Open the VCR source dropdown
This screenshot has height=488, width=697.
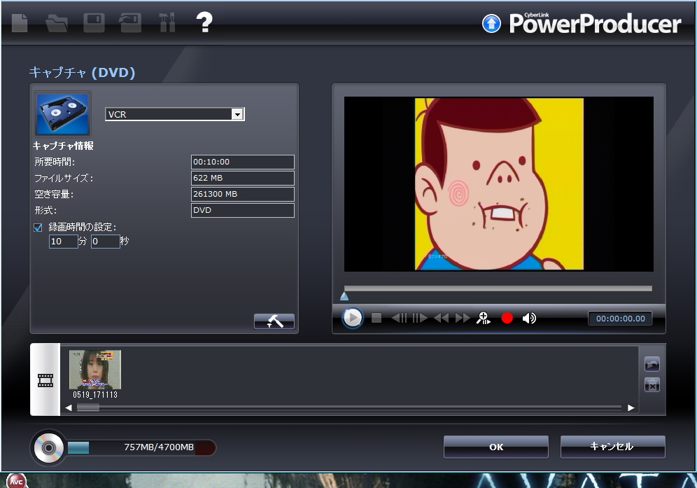click(238, 114)
